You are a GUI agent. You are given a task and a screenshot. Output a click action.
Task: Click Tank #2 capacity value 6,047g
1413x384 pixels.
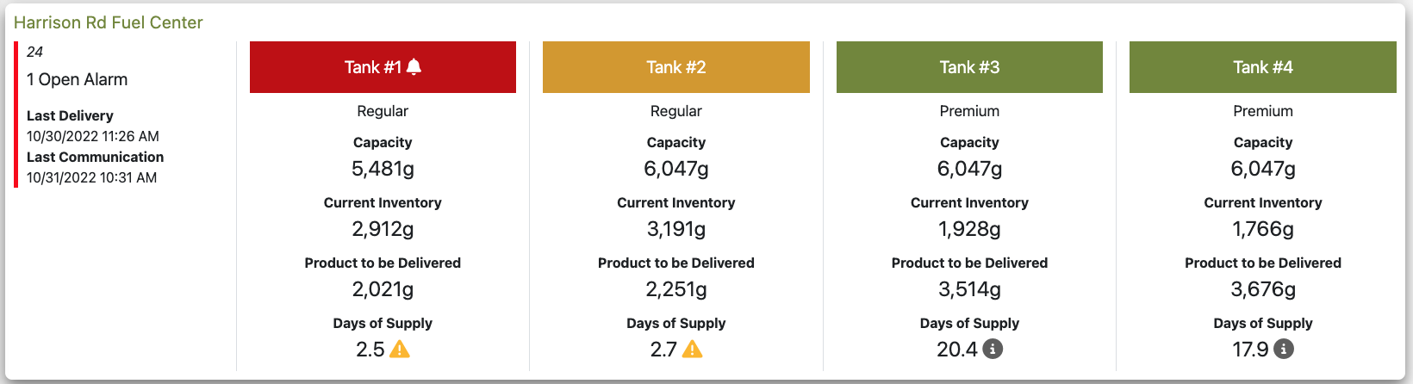pos(676,169)
